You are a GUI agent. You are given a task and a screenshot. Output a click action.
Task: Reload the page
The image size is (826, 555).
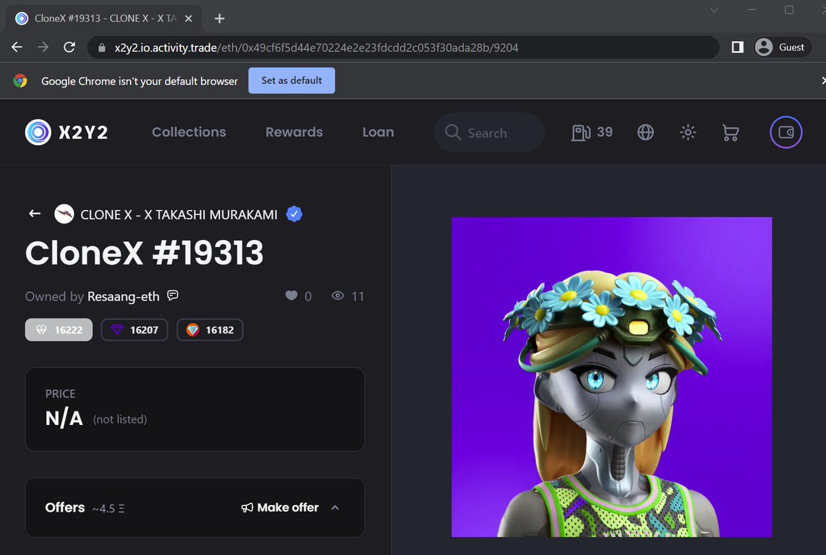coord(69,47)
